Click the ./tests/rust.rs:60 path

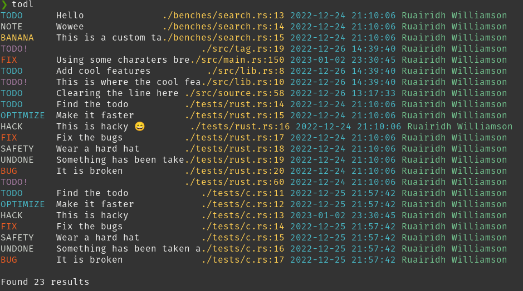(x=234, y=182)
